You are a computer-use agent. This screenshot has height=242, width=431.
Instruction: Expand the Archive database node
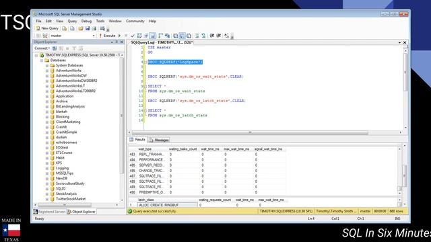(47, 102)
